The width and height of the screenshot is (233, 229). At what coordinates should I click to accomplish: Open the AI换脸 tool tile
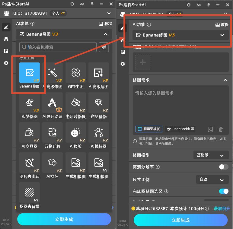(76, 132)
